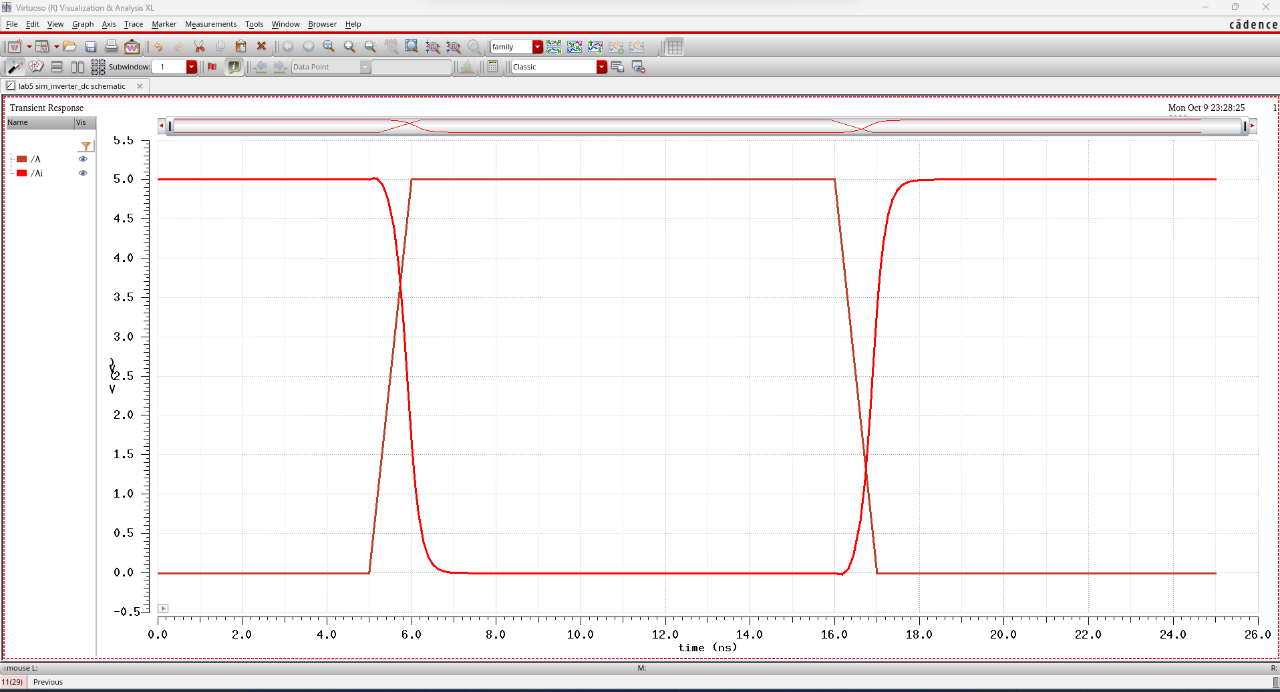
Task: Select the /Ai trace name
Action: point(37,173)
